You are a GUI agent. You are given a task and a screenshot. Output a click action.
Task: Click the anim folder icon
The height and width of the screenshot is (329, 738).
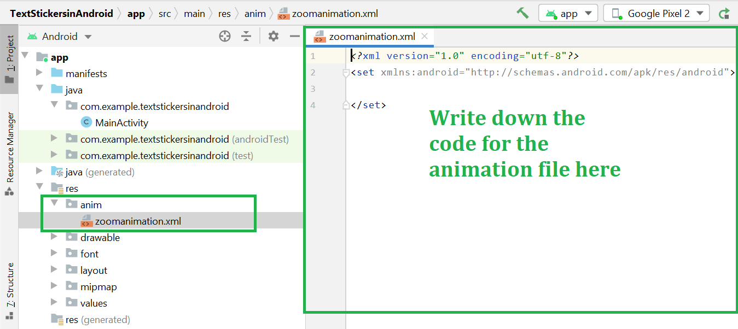[x=72, y=204]
